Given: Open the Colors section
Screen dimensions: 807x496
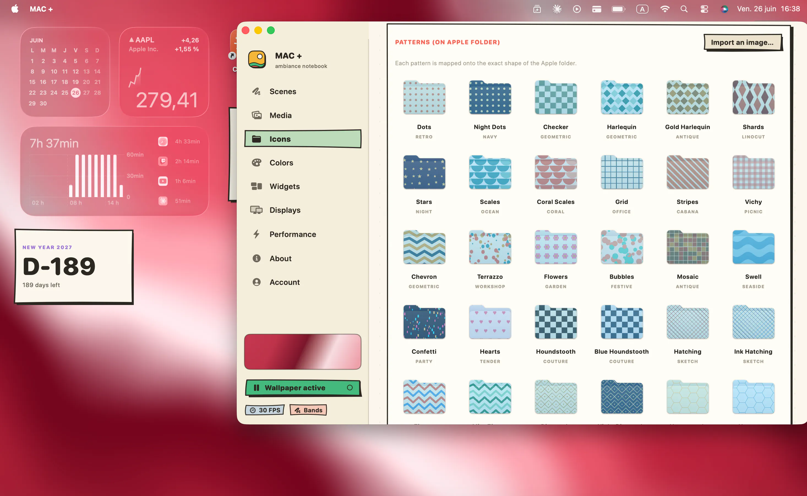Looking at the screenshot, I should coord(303,163).
